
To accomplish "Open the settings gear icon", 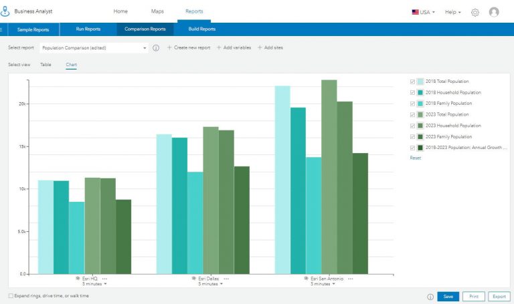I will pyautogui.click(x=475, y=13).
